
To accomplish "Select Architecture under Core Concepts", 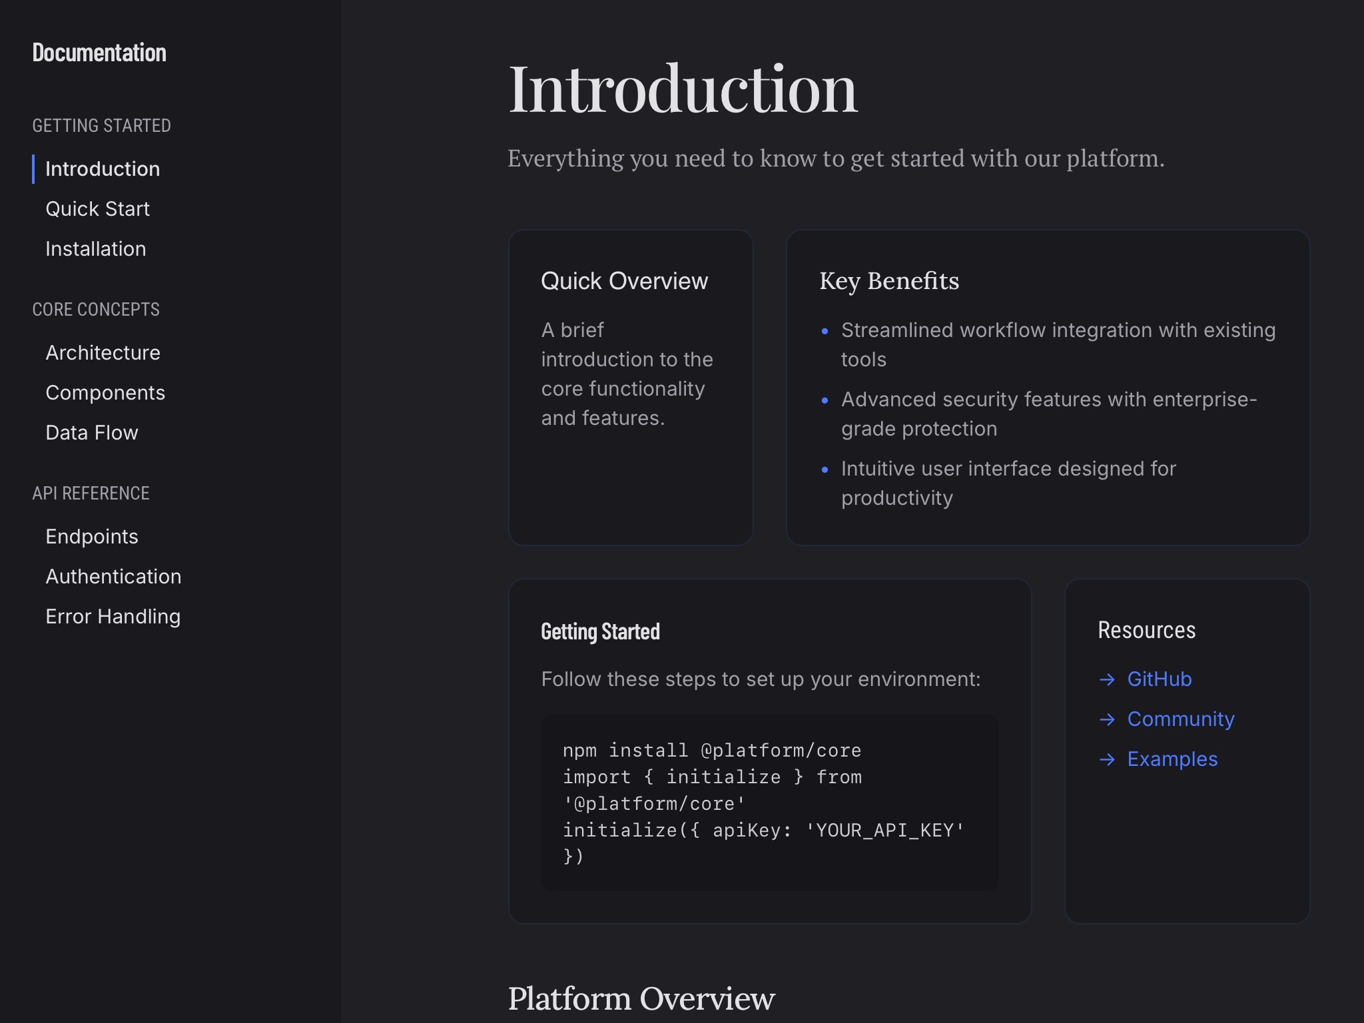I will coord(103,352).
